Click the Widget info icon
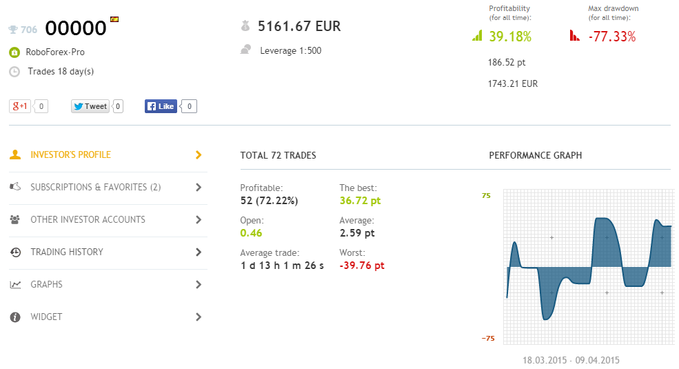Screen dimensions: 679x369 point(14,317)
